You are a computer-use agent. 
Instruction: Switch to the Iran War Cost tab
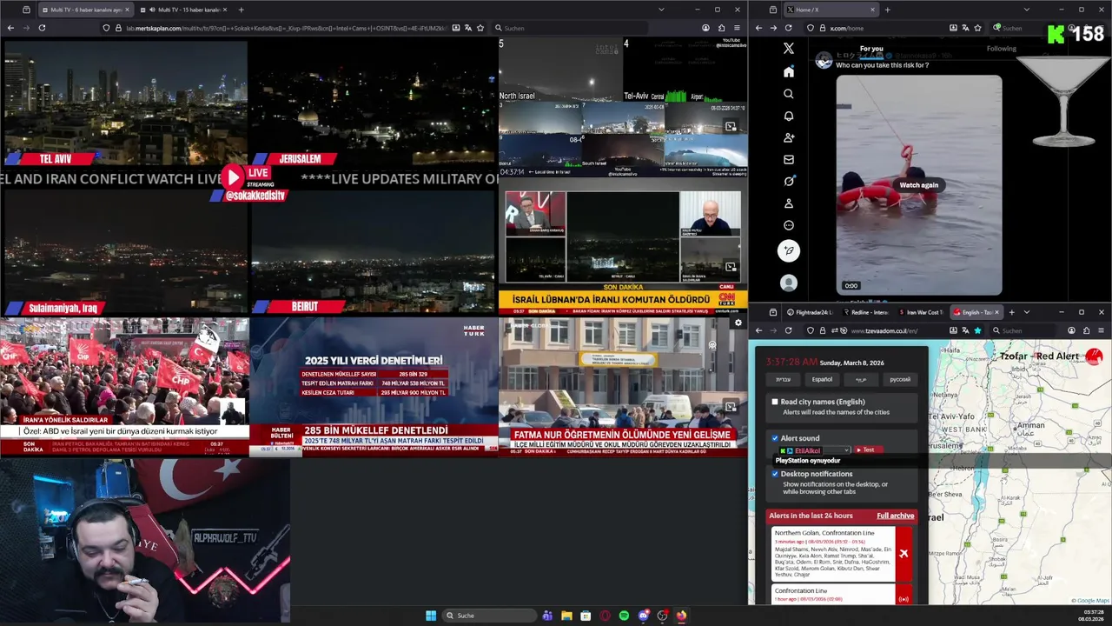[x=921, y=312]
